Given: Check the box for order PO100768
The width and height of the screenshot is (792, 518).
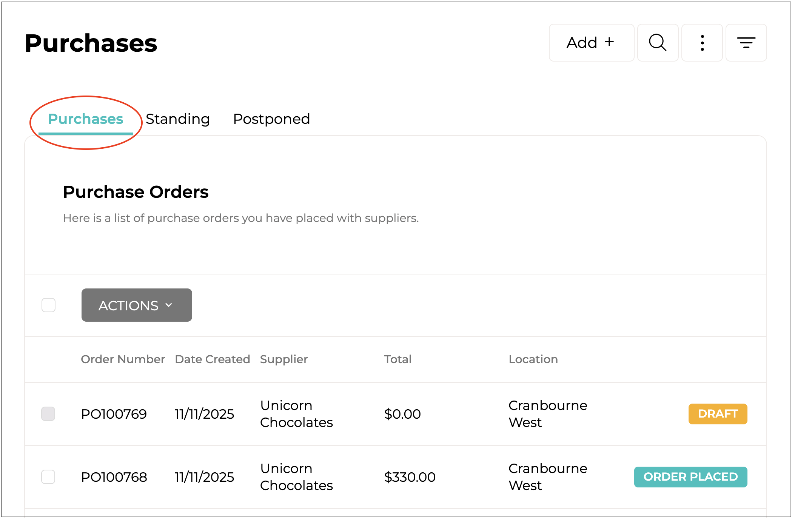Looking at the screenshot, I should tap(48, 477).
